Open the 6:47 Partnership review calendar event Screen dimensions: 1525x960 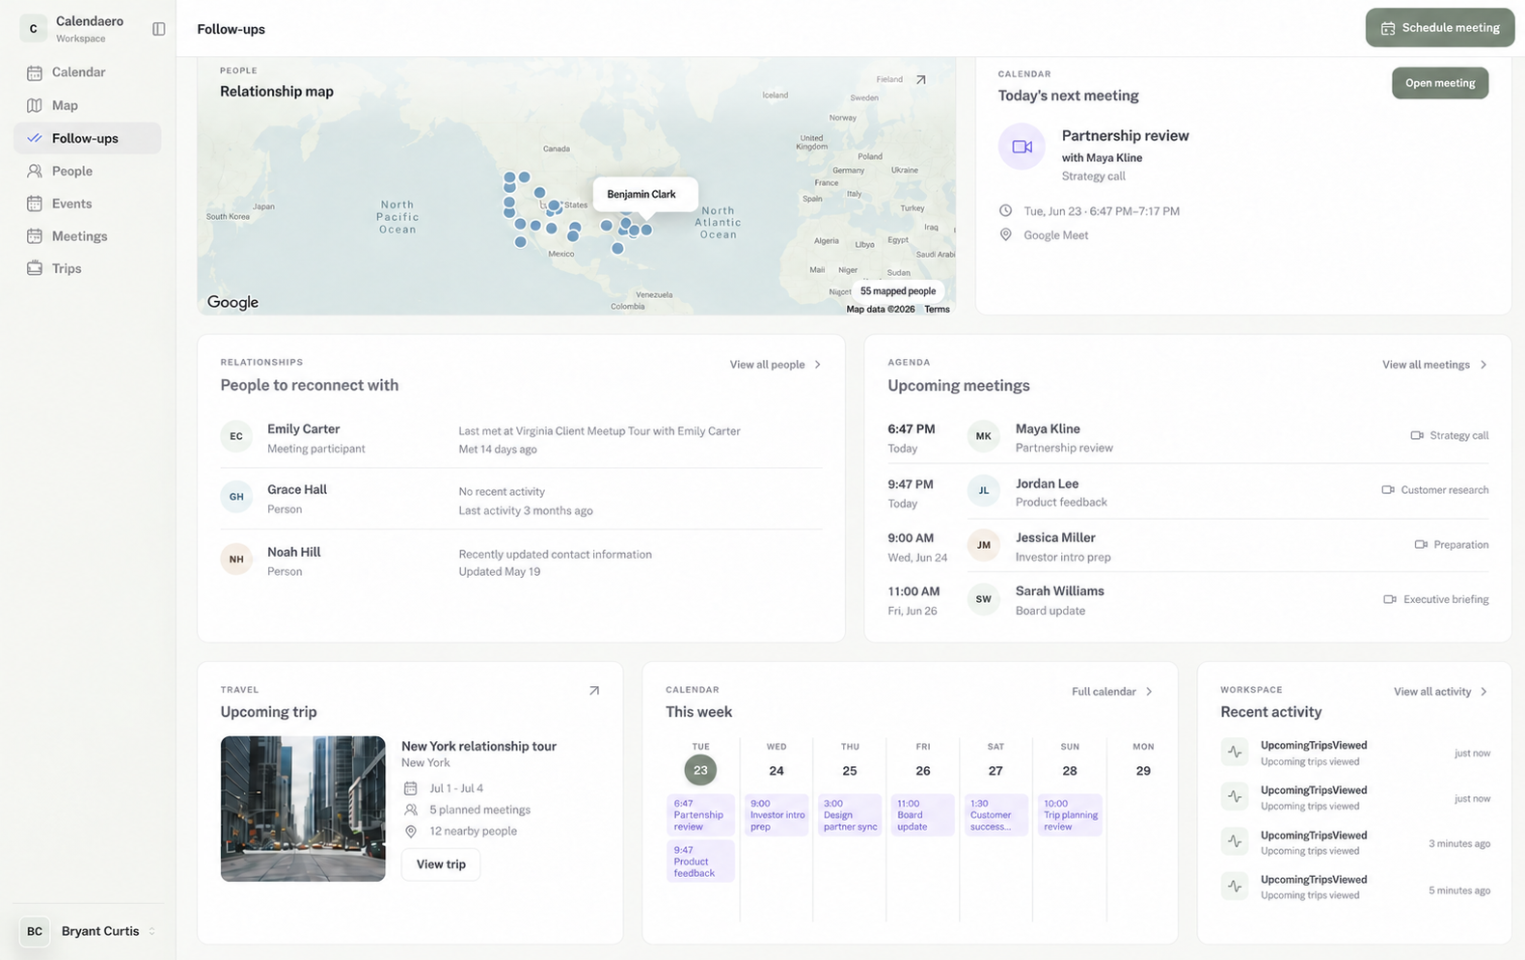point(700,815)
